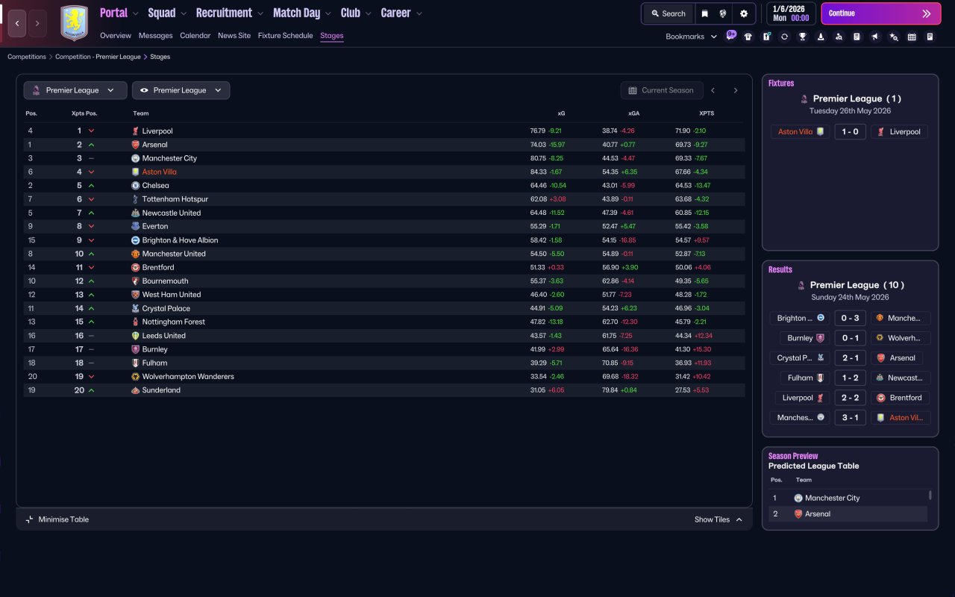The image size is (955, 597).
Task: Sort by the xGA column header
Action: pyautogui.click(x=633, y=113)
